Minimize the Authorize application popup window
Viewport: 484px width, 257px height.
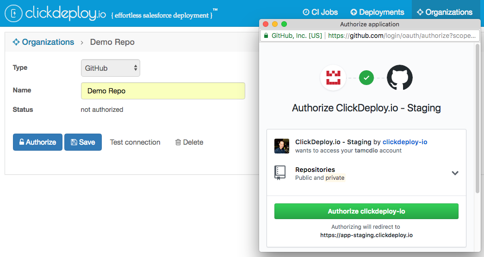275,24
